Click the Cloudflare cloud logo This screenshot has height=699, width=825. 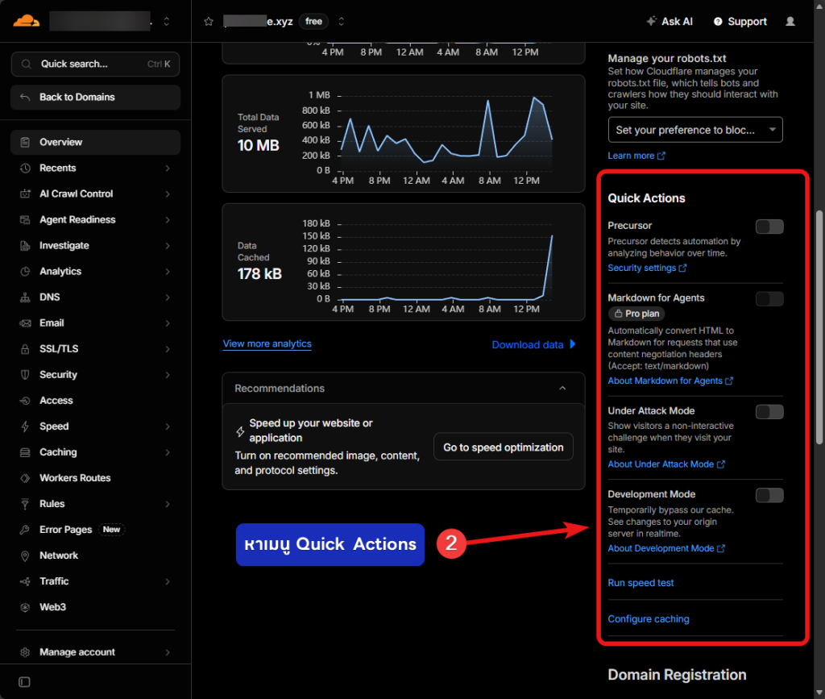pos(27,21)
